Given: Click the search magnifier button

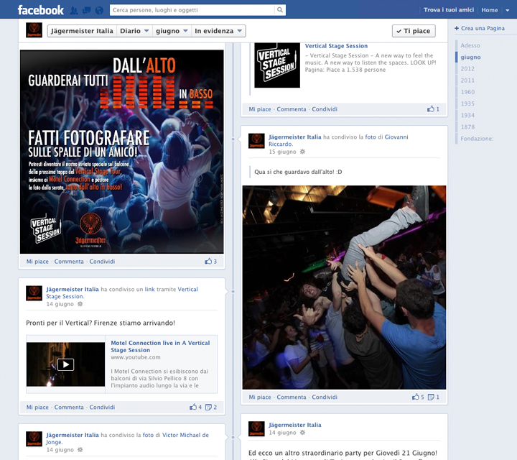Looking at the screenshot, I should [x=280, y=10].
